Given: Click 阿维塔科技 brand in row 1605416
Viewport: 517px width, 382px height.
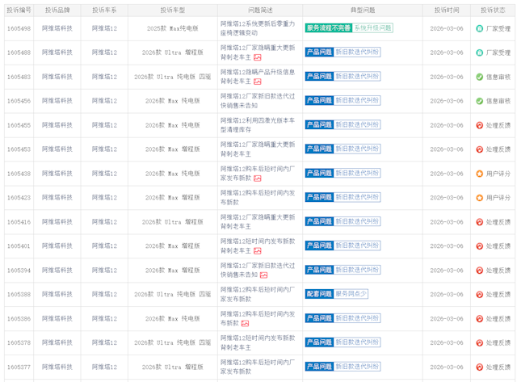Looking at the screenshot, I should (x=57, y=222).
